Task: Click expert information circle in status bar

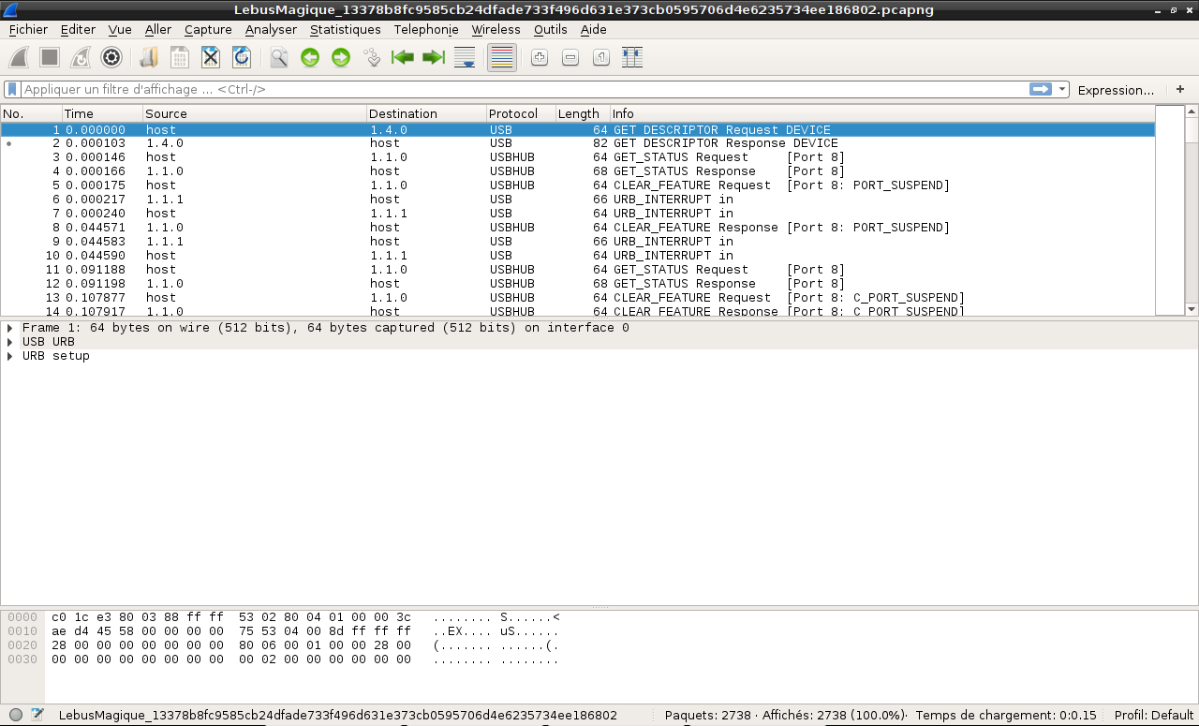Action: 16,715
